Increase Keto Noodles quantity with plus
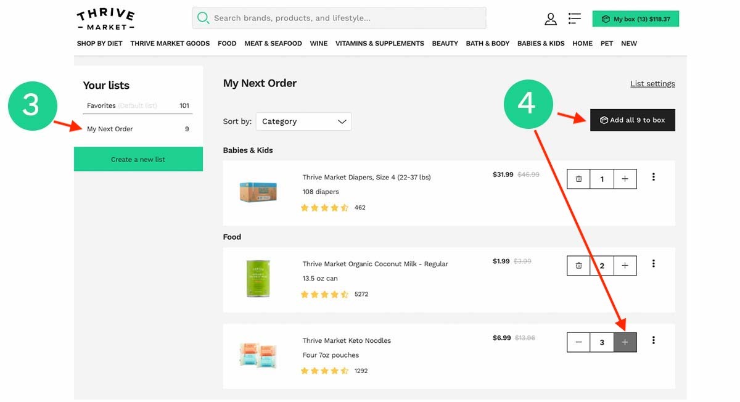 pyautogui.click(x=625, y=342)
